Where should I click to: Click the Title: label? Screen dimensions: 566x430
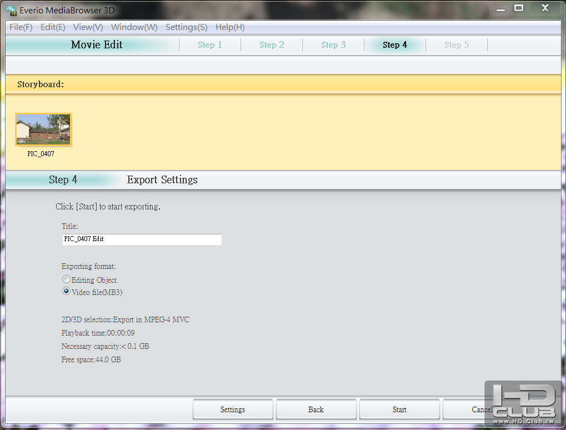(x=69, y=226)
